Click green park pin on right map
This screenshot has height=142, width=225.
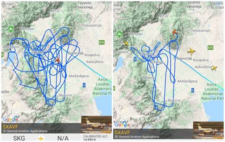point(119,35)
